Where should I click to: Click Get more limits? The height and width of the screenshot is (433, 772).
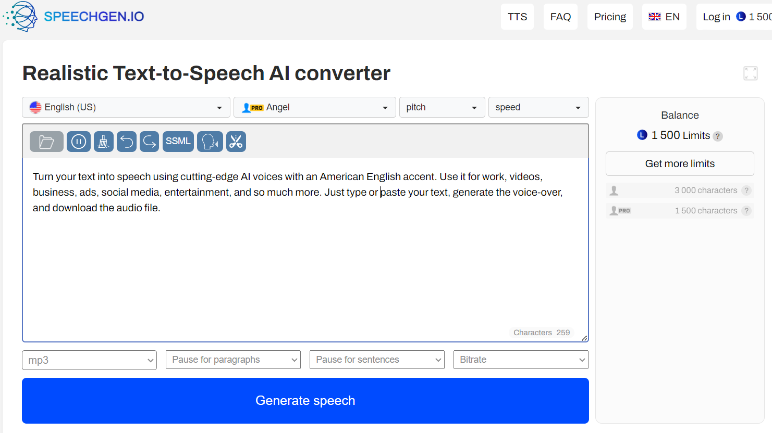679,163
